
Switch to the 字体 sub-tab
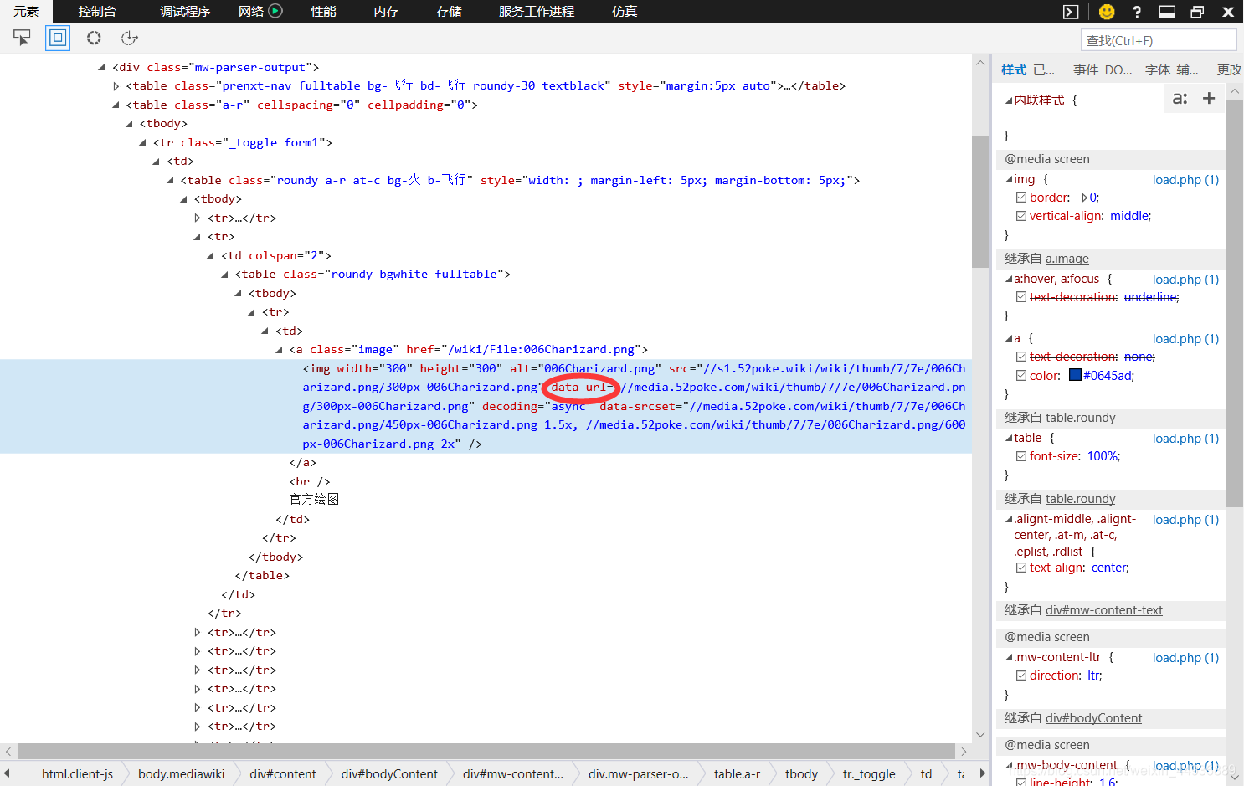(x=1158, y=69)
